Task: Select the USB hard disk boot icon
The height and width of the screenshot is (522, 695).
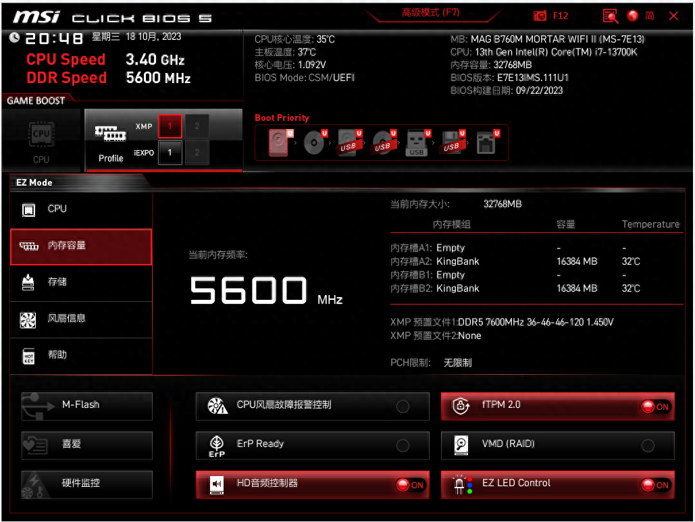Action: click(350, 142)
